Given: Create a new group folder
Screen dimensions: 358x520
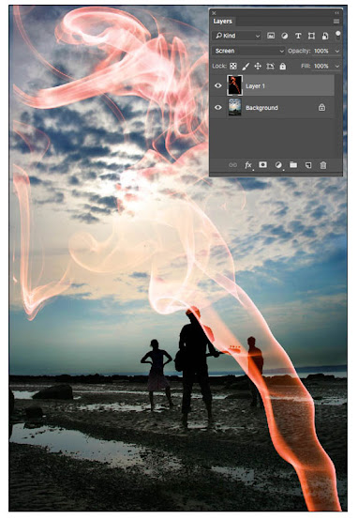Looking at the screenshot, I should 293,164.
